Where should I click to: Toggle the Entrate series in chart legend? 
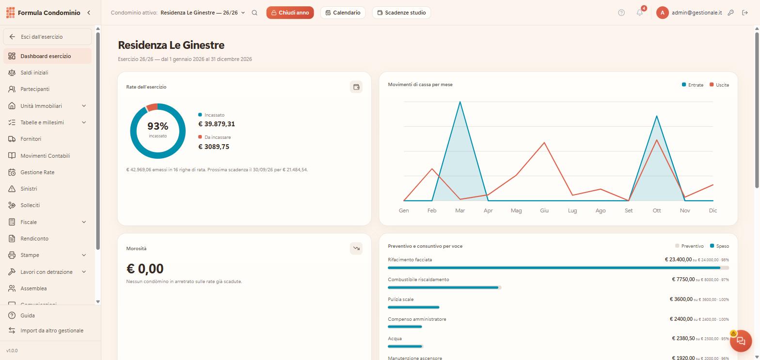[x=693, y=85]
